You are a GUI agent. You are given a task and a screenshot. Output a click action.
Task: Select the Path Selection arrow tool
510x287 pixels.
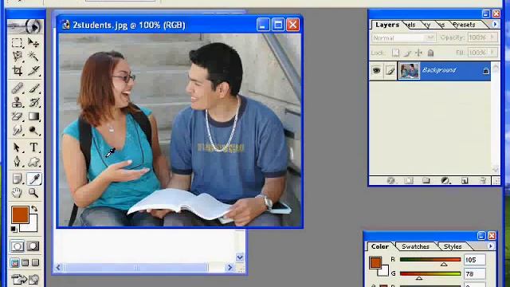[17, 147]
